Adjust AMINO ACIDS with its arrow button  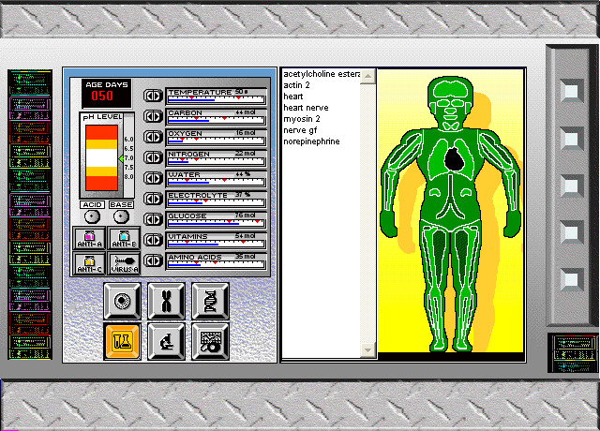[153, 260]
